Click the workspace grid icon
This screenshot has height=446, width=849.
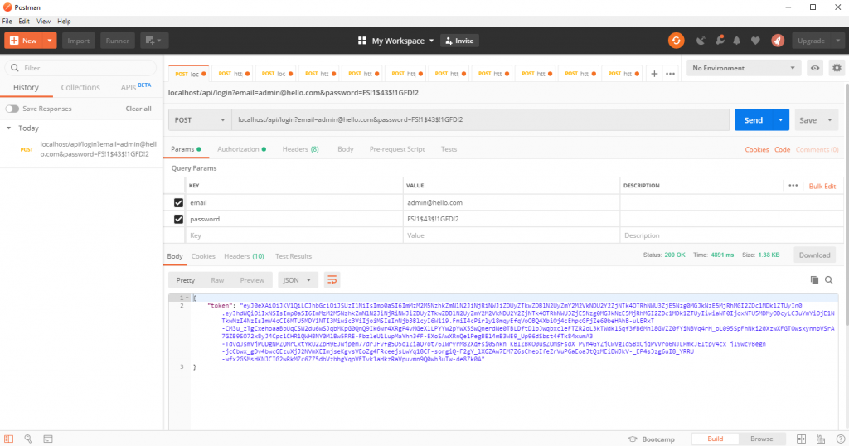361,41
